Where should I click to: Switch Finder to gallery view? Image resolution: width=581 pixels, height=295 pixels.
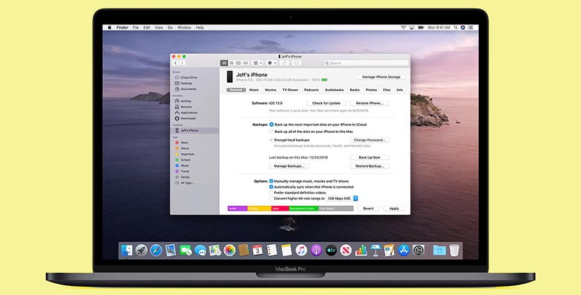[246, 63]
